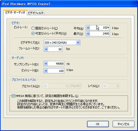Select the 固定ビットレート radio button
Screen dimensions: 138x131
[x=33, y=28]
